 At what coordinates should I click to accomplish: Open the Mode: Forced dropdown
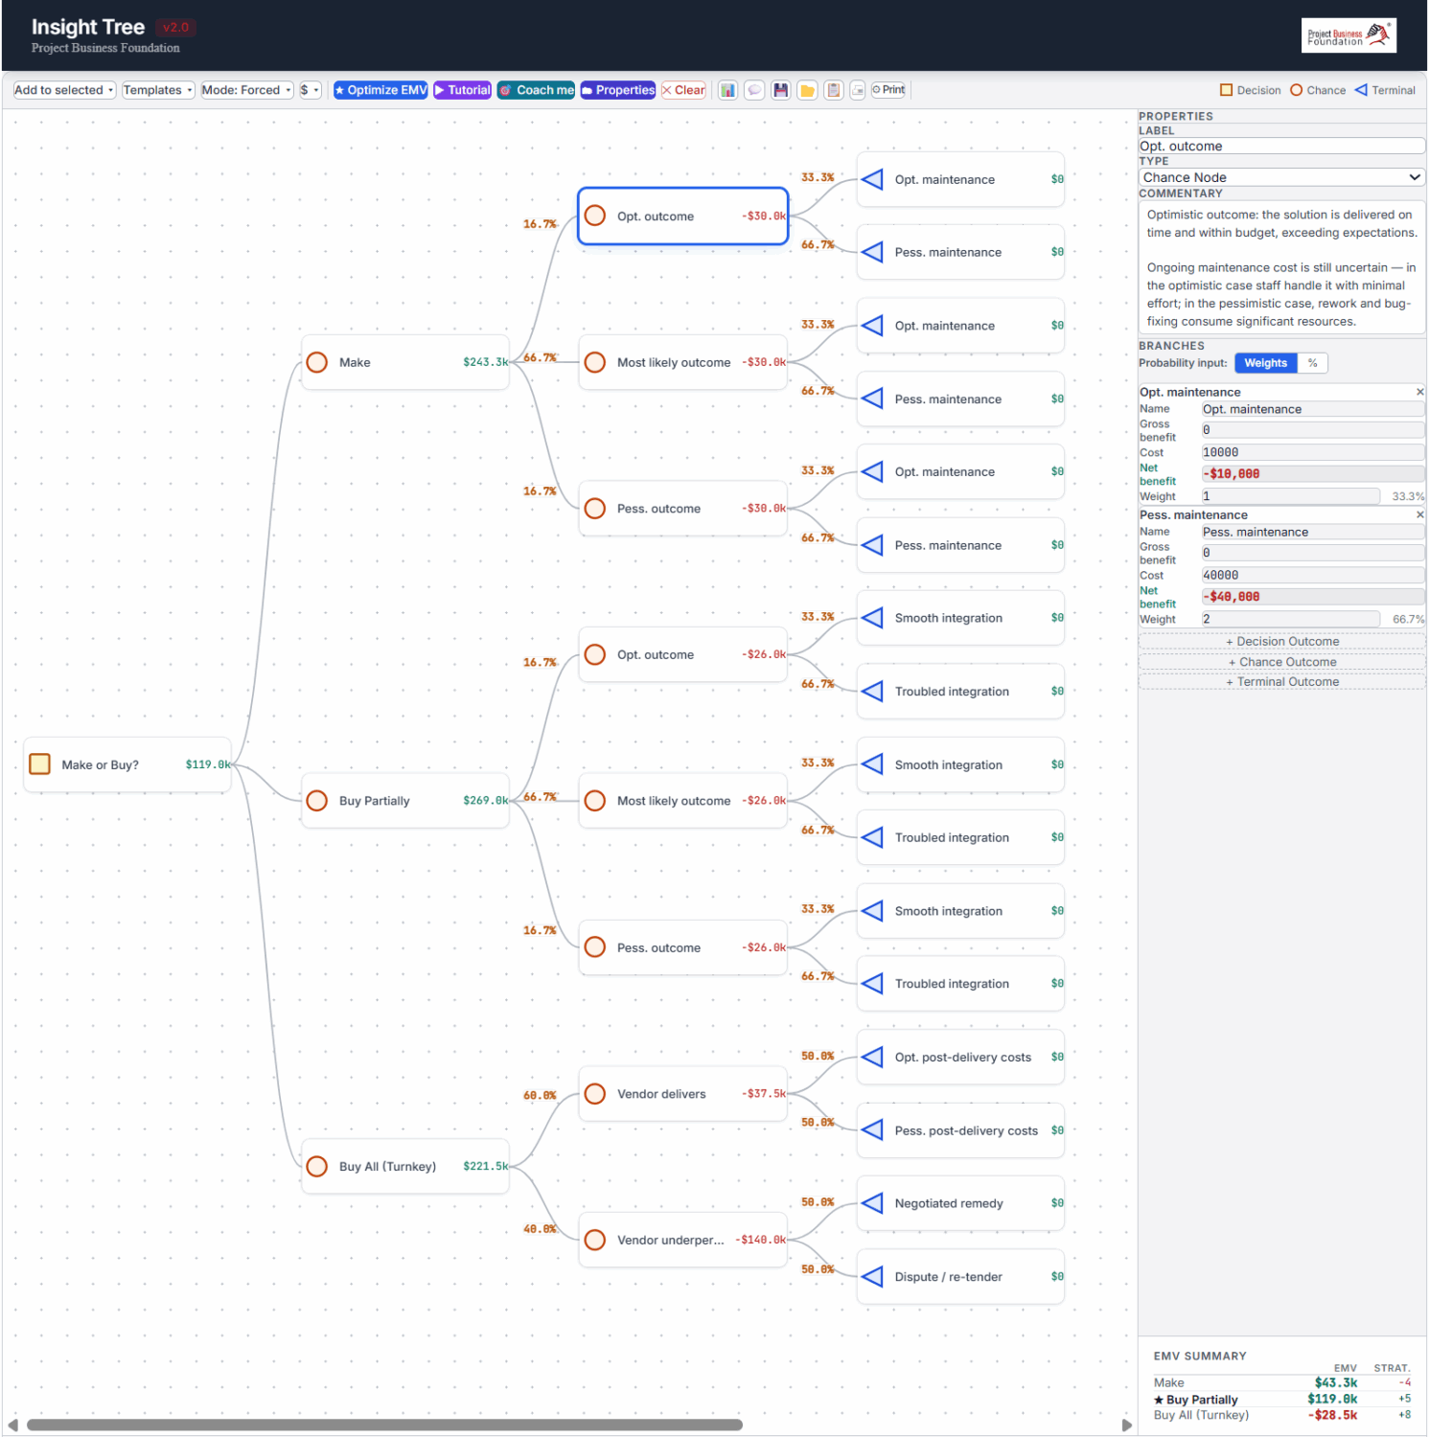(246, 90)
